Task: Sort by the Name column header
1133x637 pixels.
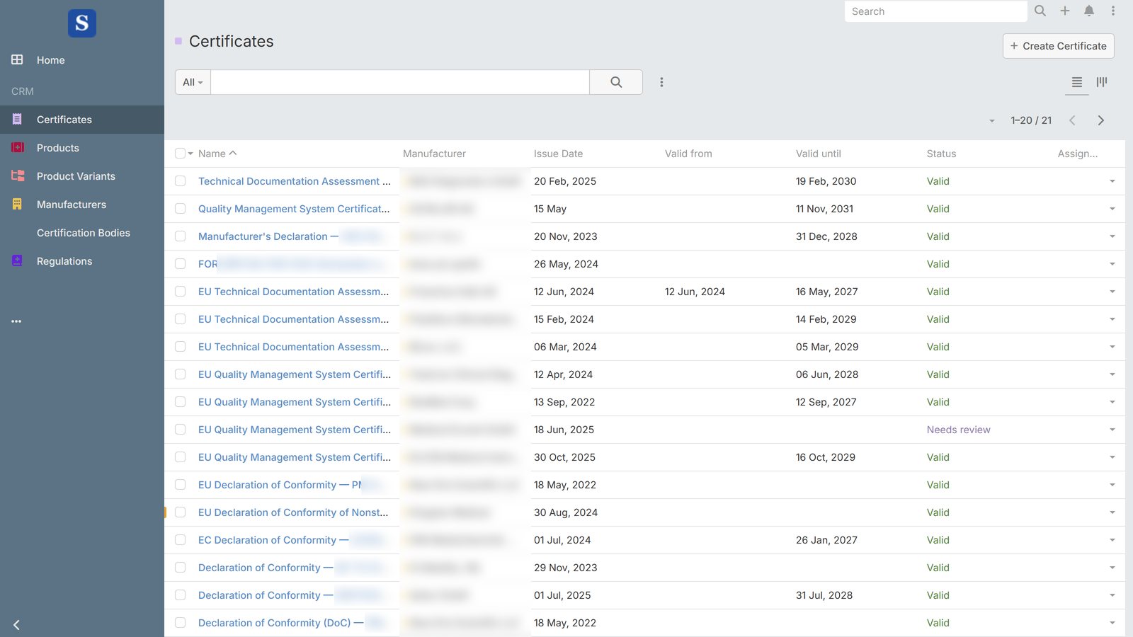Action: pyautogui.click(x=212, y=154)
